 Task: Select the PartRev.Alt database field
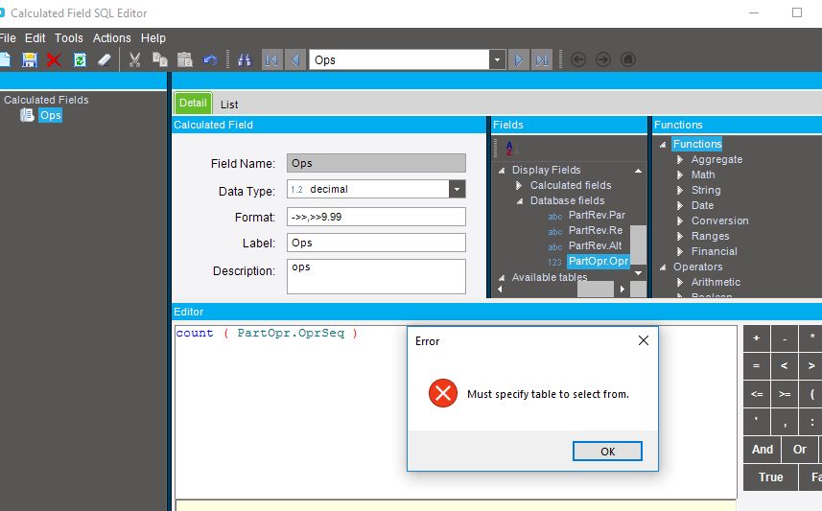pos(595,245)
